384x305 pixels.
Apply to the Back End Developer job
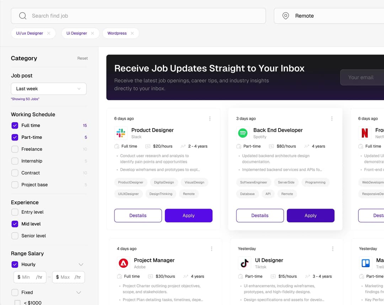[x=310, y=216]
